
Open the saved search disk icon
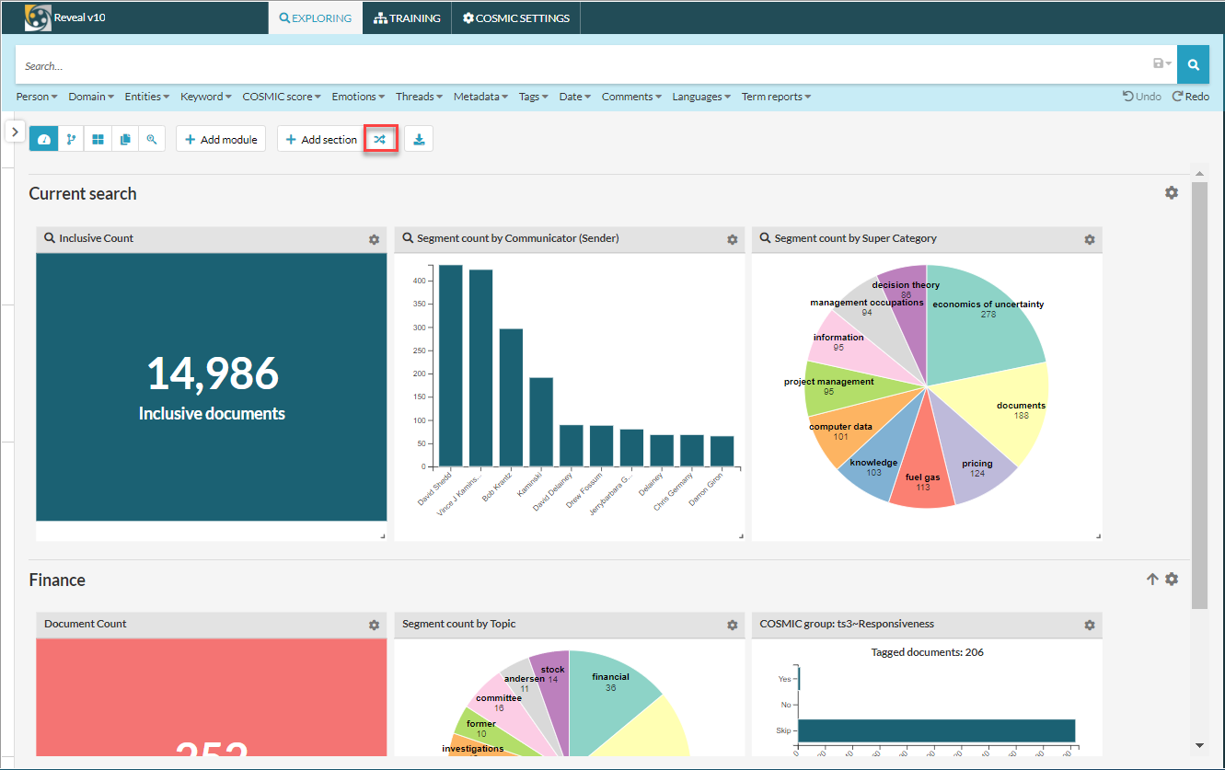click(1162, 64)
